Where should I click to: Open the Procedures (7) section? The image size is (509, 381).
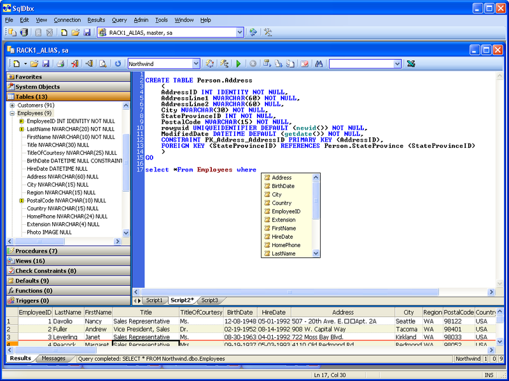69,251
